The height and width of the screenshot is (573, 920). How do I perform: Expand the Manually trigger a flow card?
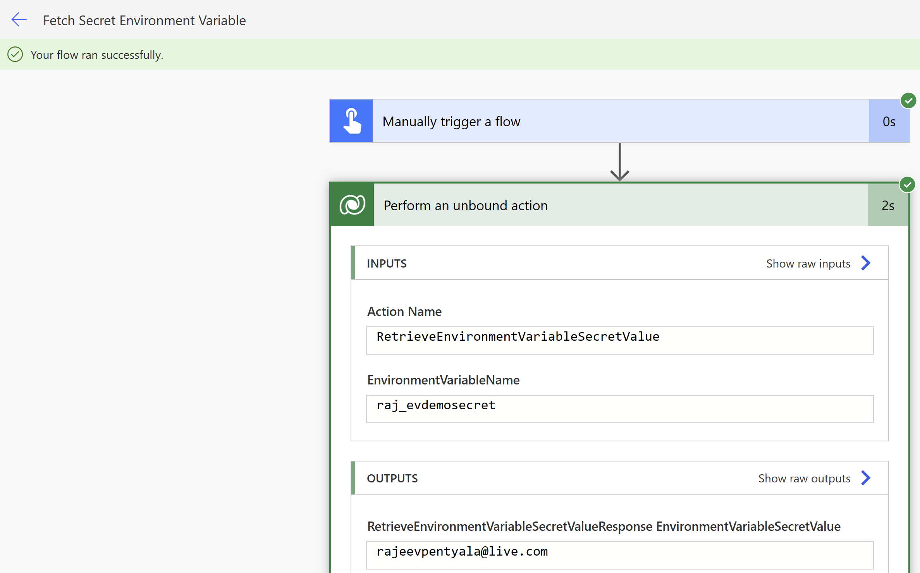[x=451, y=122]
